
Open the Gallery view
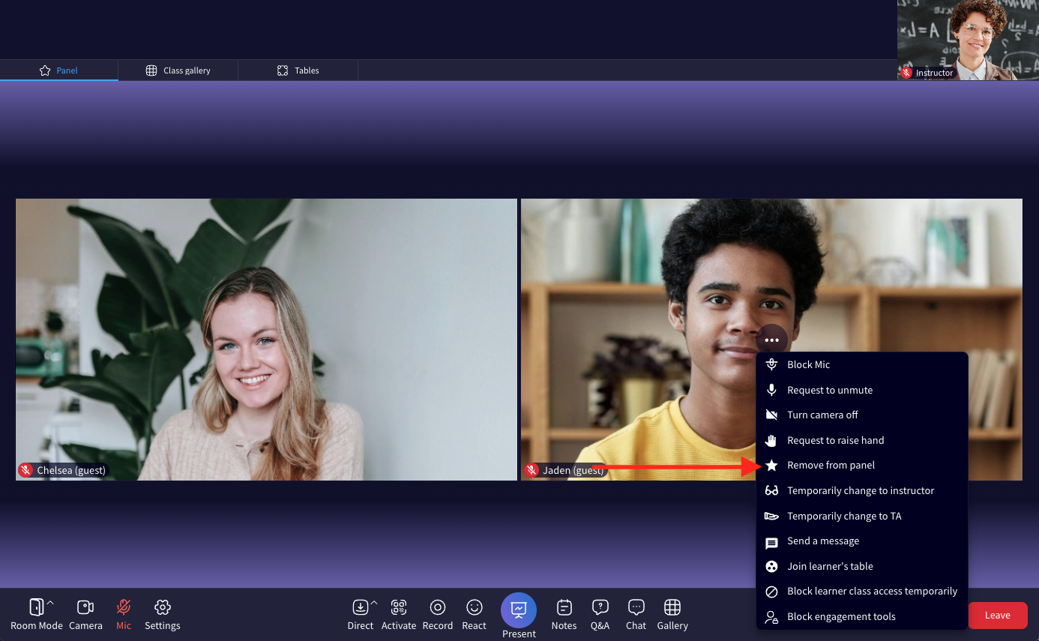(x=672, y=614)
